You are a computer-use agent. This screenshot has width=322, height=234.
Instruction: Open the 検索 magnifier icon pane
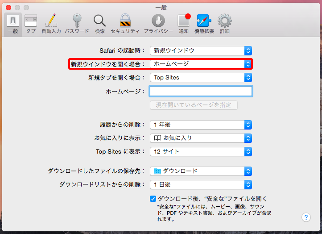click(x=100, y=24)
